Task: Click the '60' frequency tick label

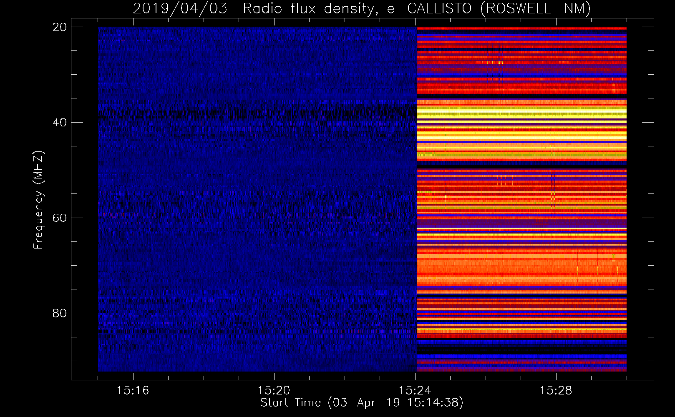Action: [60, 218]
